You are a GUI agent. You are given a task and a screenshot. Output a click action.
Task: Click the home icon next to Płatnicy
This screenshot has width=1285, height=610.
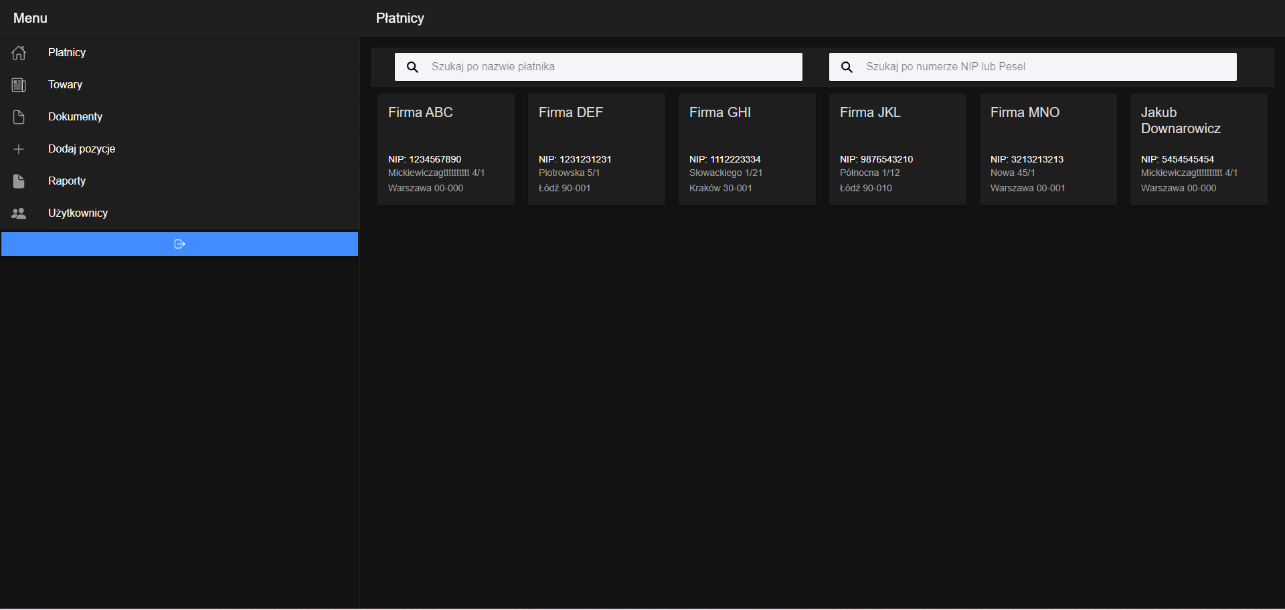tap(18, 53)
